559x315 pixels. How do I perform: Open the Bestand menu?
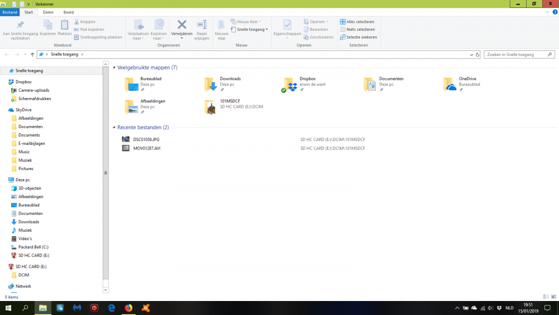coord(10,12)
